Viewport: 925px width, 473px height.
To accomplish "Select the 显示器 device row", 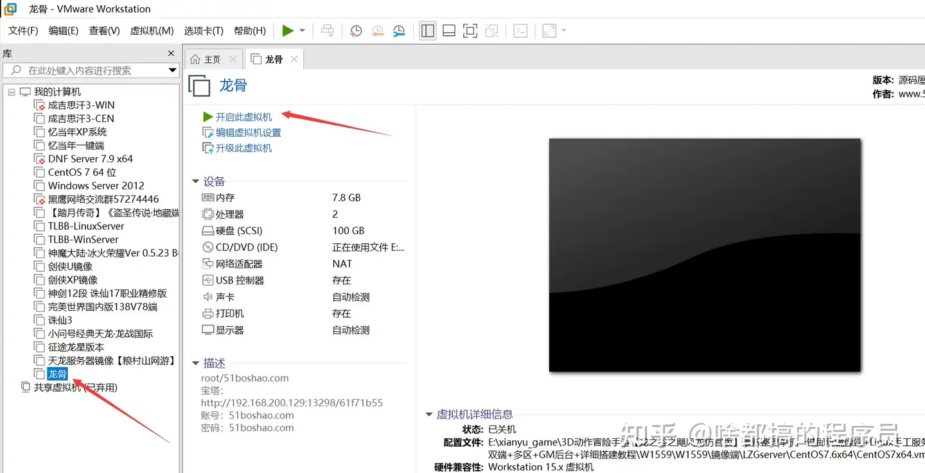I will point(304,330).
